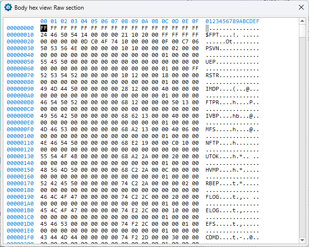Click byte 18 in row 00000070
The width and height of the screenshot is (309, 247).
(x=165, y=75)
